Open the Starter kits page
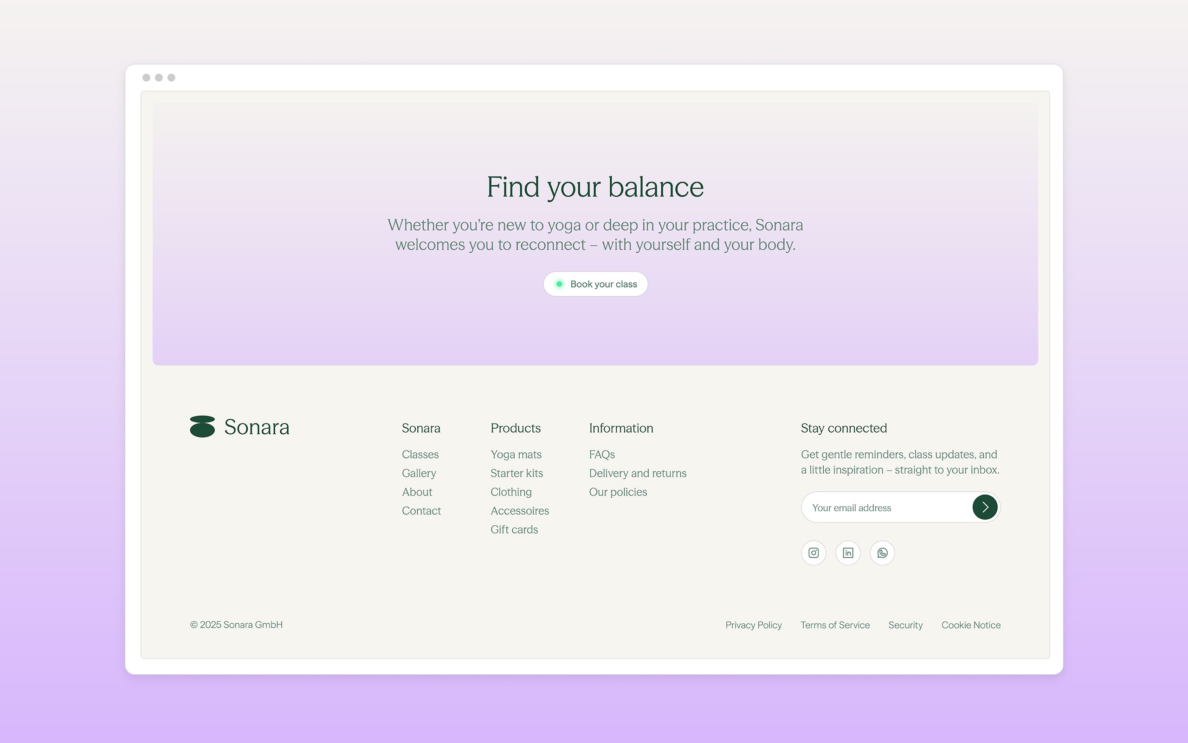This screenshot has width=1188, height=743. point(517,473)
